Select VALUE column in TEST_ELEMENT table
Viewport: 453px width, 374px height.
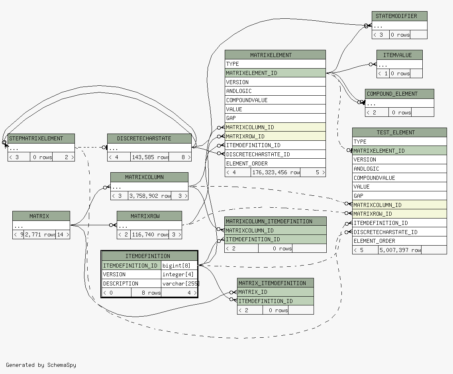400,187
